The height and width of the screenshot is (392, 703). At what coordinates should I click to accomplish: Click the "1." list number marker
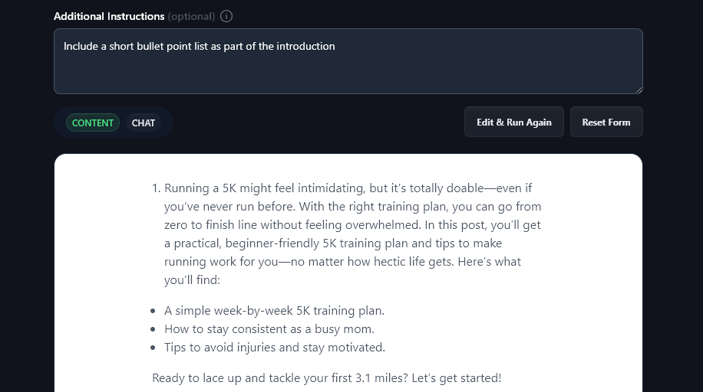point(156,188)
